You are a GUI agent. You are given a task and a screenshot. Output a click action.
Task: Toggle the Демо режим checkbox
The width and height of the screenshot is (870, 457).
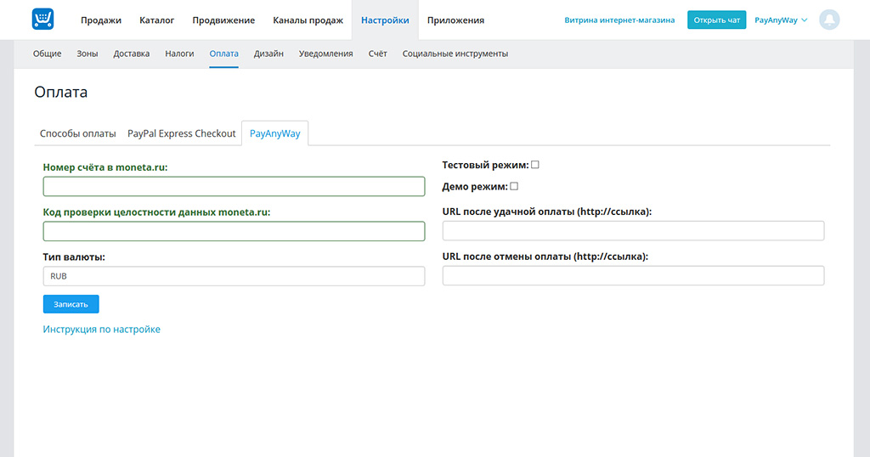(x=514, y=186)
